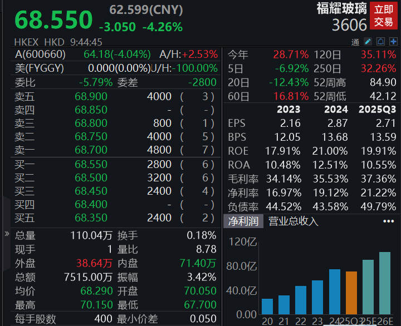This screenshot has height=326, width=401.
Task: Select the 卖一 ask price 68.700
Action: [91, 150]
